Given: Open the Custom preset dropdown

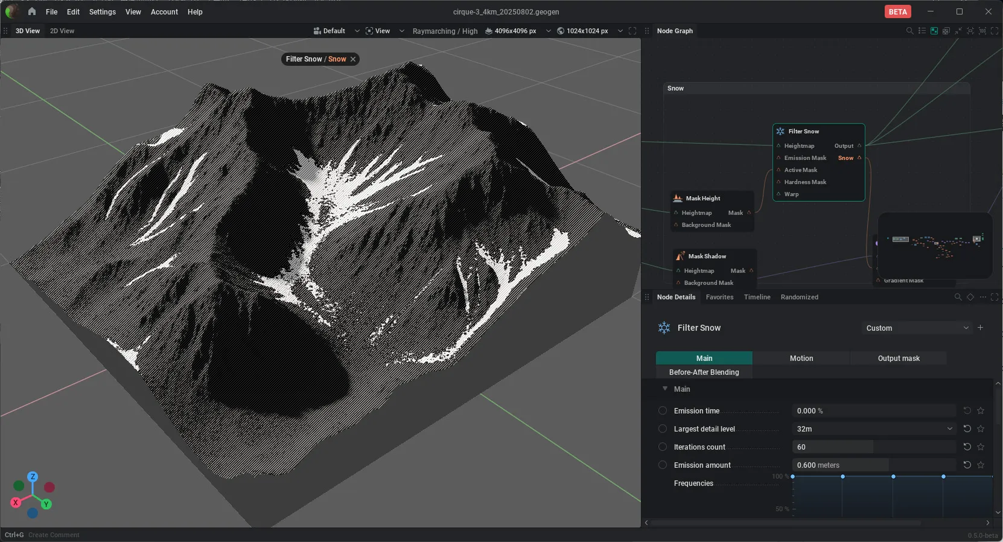Looking at the screenshot, I should tap(917, 328).
